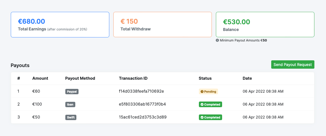Click the Completed badge for the Iban payout
The width and height of the screenshot is (326, 136).
click(x=210, y=104)
